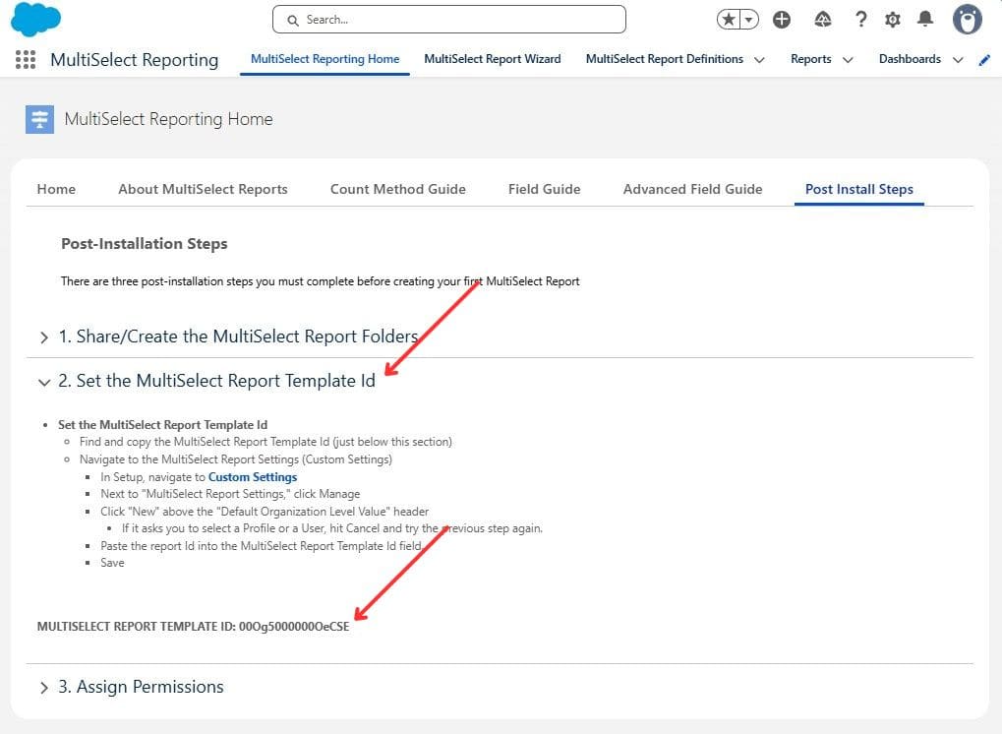Image resolution: width=1002 pixels, height=734 pixels.
Task: Create a record with the global plus icon
Action: pos(782,19)
